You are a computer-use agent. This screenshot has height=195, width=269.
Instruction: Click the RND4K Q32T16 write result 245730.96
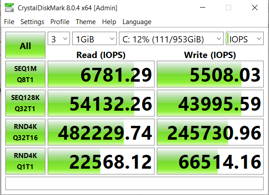[x=210, y=133]
